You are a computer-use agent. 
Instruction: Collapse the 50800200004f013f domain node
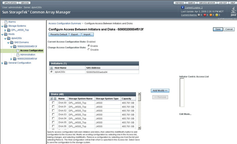pos(11,47)
